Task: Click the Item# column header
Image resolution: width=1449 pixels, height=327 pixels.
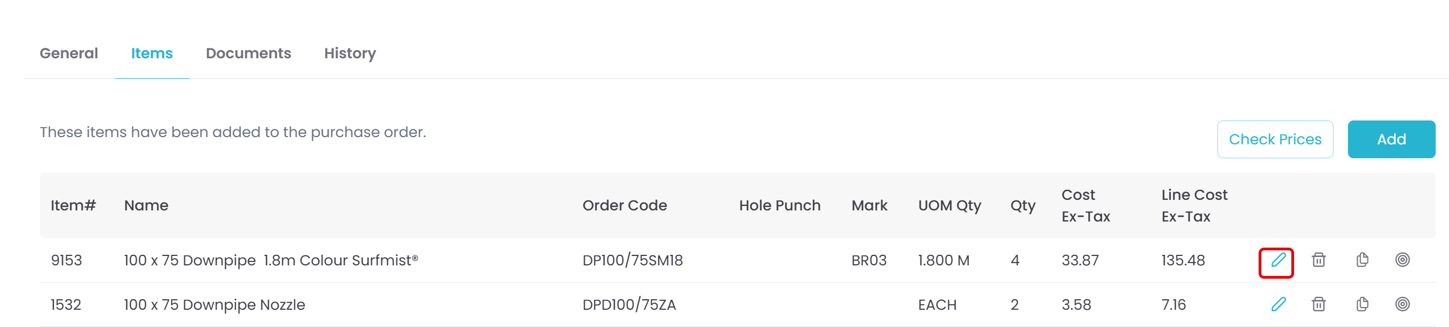Action: (x=73, y=205)
